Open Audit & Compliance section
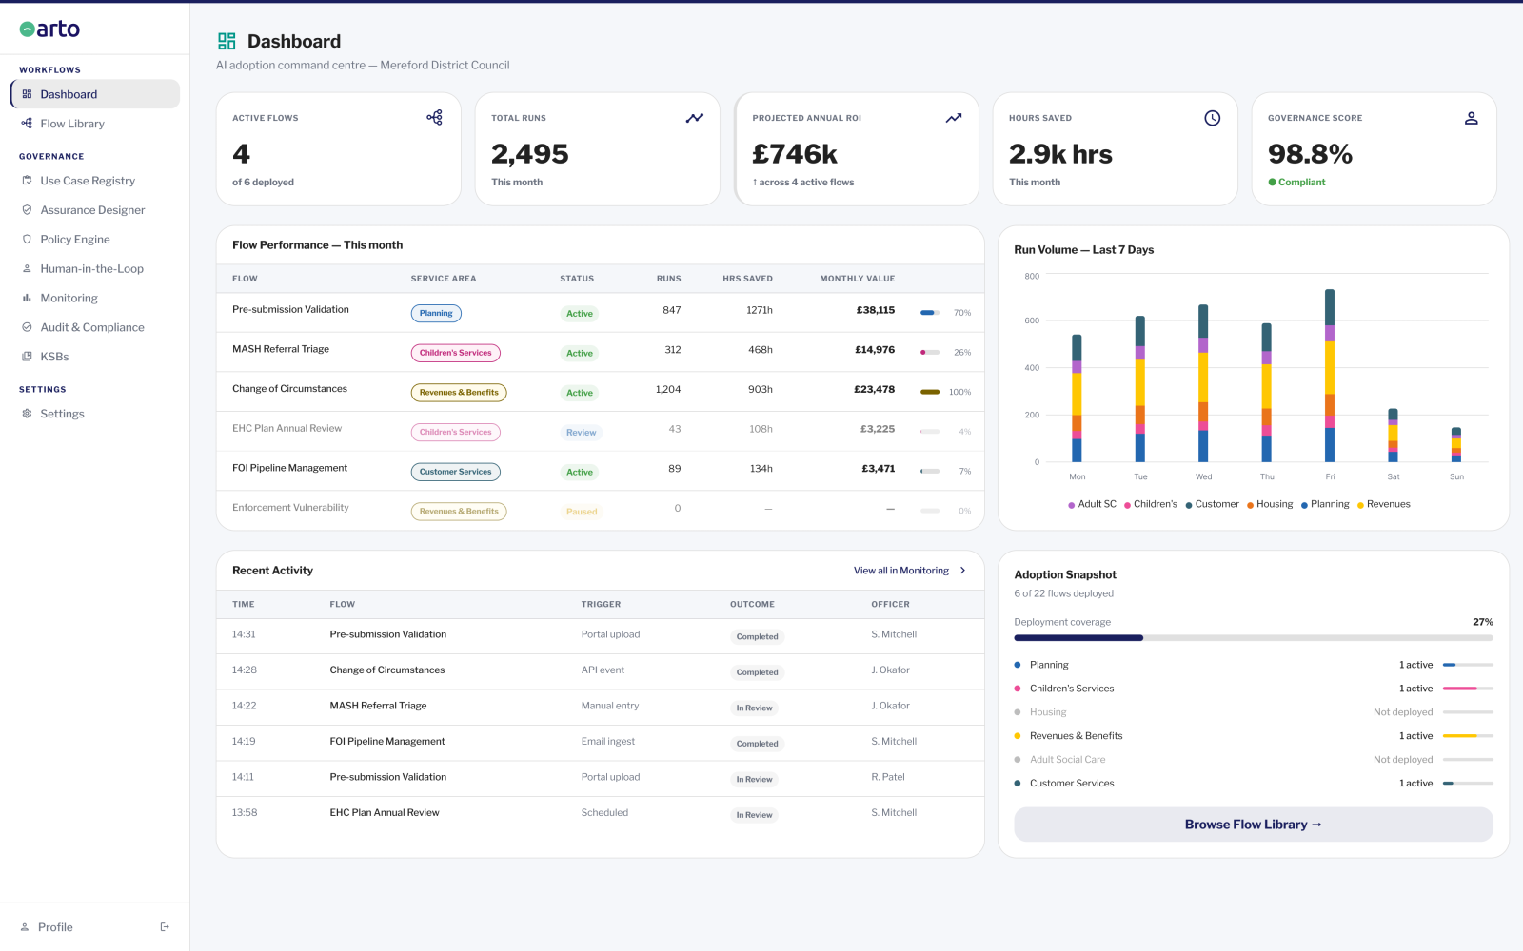The image size is (1523, 951). 95,327
